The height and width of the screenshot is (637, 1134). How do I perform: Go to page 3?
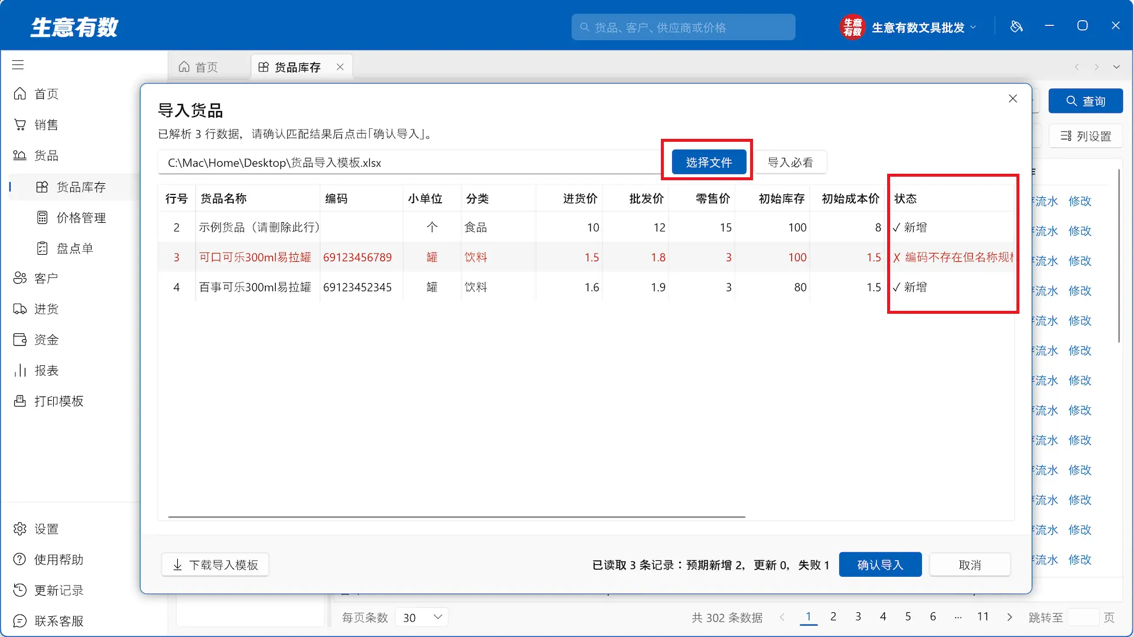point(858,617)
